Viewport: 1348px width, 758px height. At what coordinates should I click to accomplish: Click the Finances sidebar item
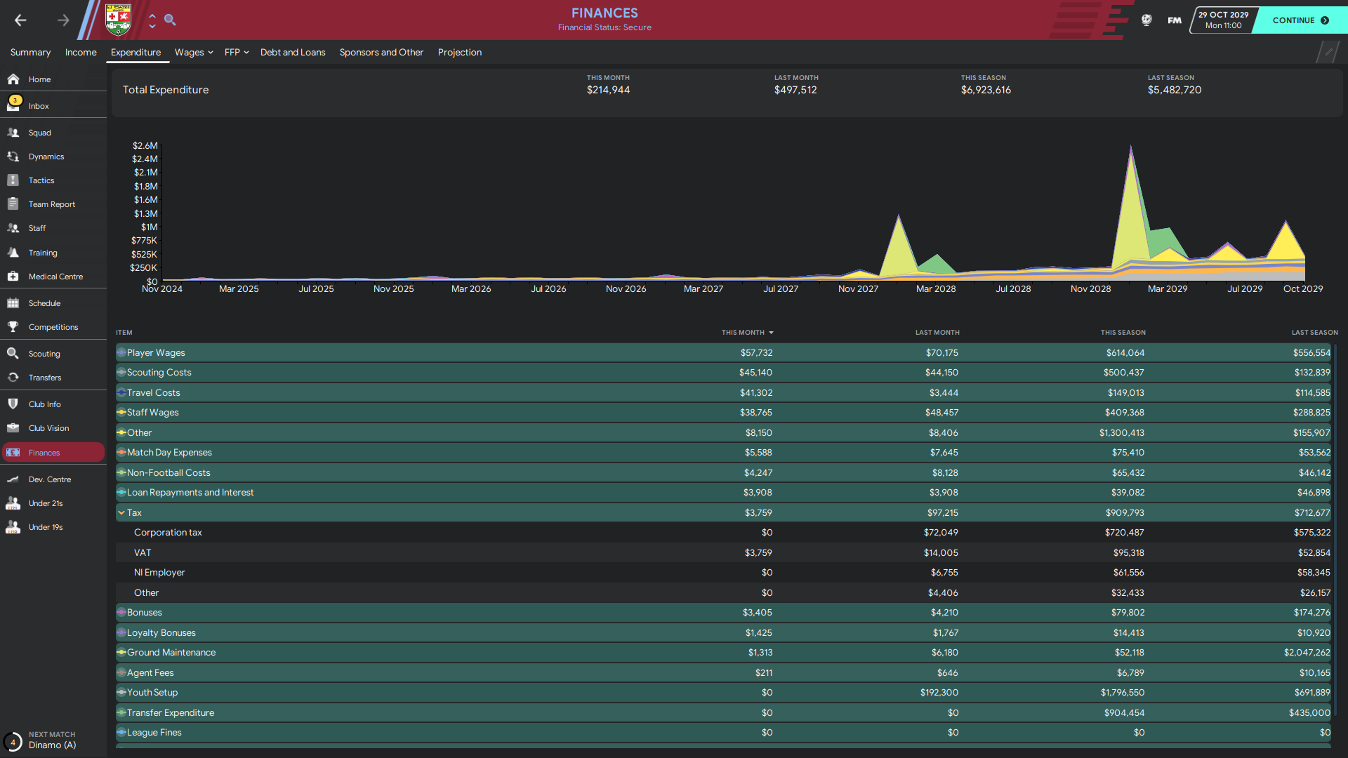53,453
